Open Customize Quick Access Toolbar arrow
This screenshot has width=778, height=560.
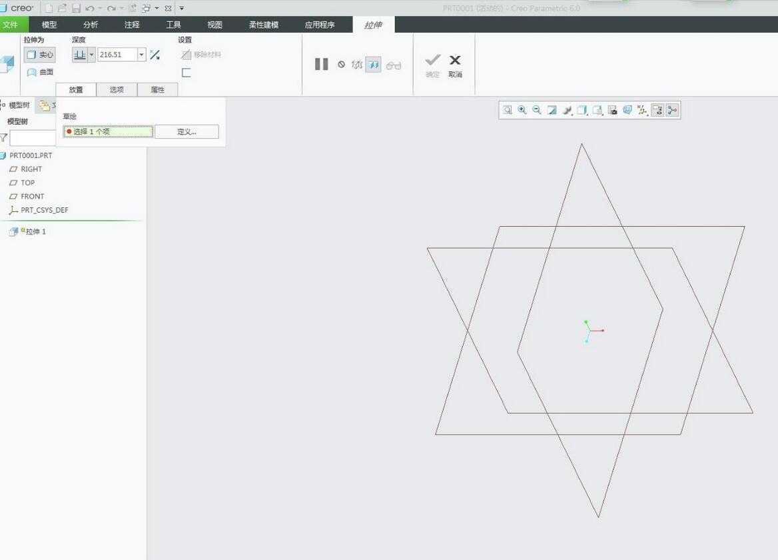tap(182, 8)
